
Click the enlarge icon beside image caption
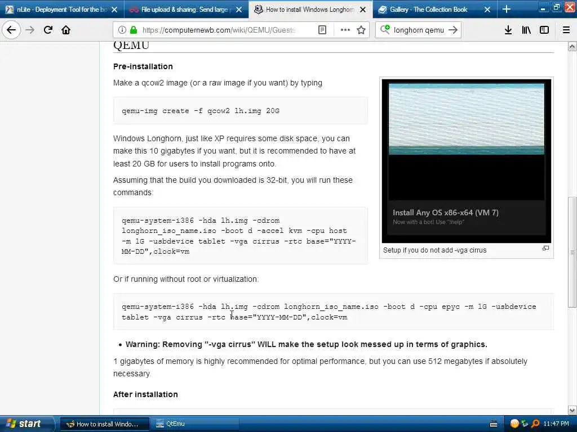(x=545, y=248)
